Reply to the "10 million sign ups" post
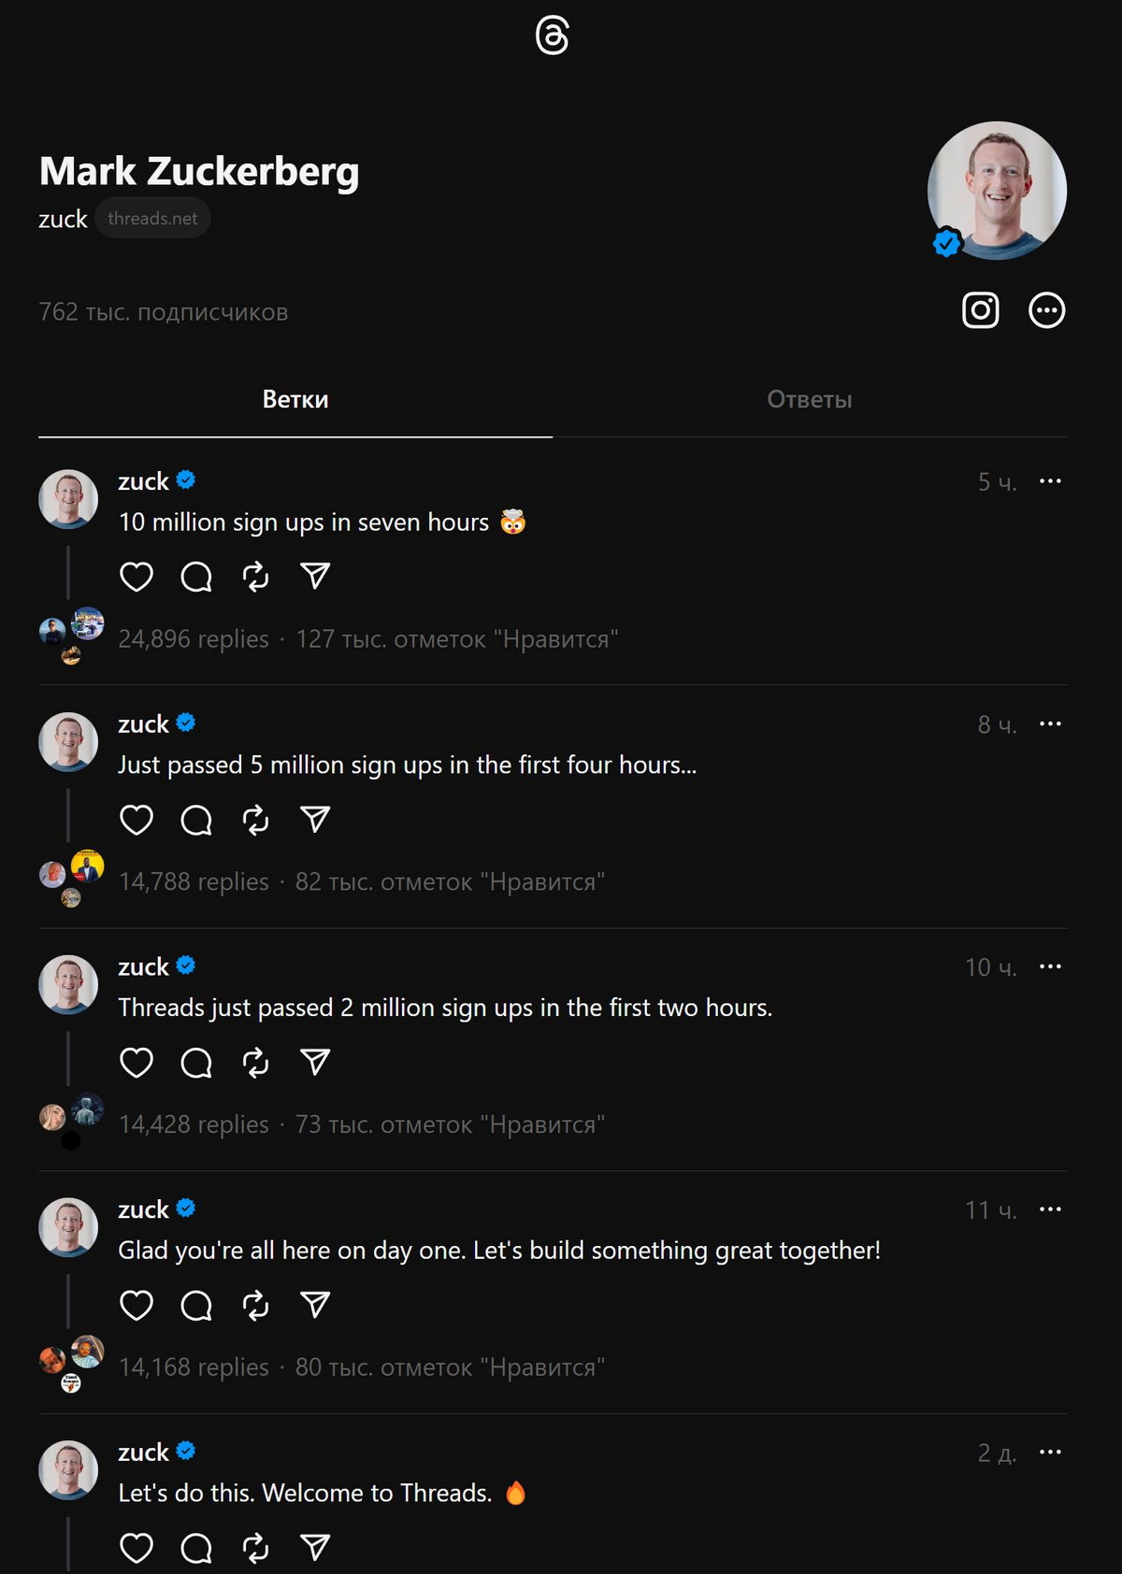 tap(196, 577)
